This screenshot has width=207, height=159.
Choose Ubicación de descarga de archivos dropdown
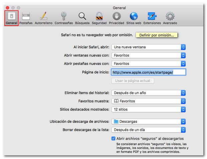tap(148, 122)
